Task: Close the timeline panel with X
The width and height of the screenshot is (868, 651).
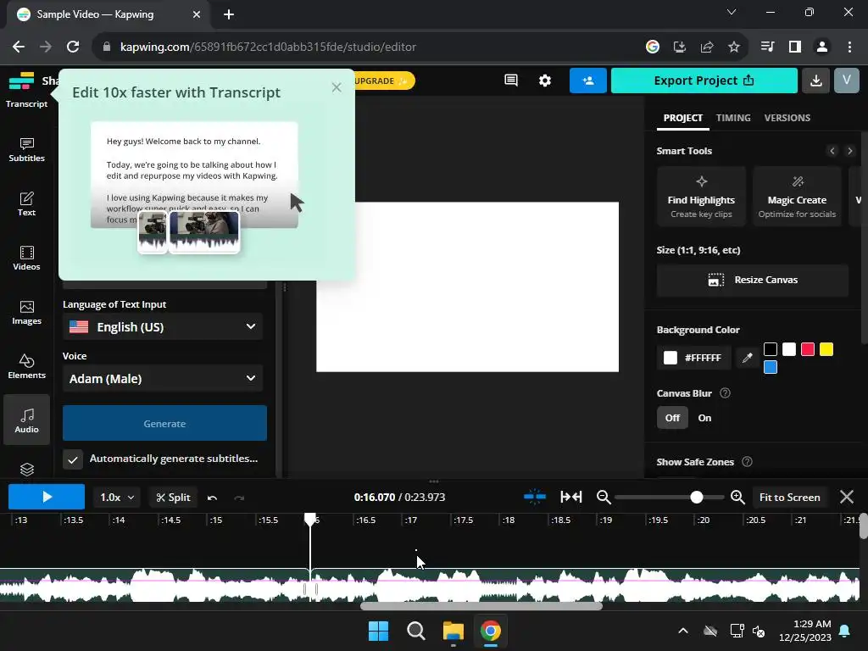Action: pyautogui.click(x=847, y=497)
